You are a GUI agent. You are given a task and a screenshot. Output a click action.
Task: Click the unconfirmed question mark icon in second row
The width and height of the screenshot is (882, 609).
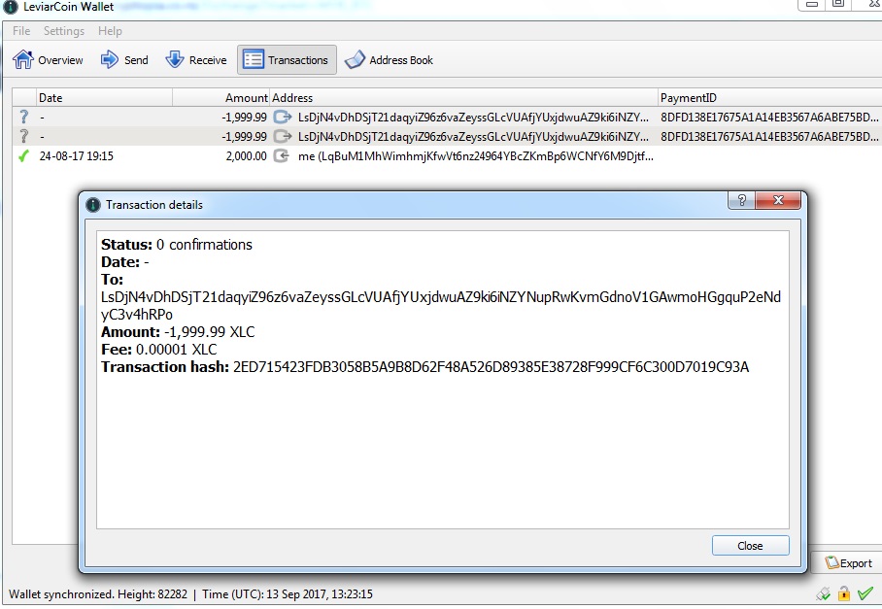pyautogui.click(x=23, y=136)
